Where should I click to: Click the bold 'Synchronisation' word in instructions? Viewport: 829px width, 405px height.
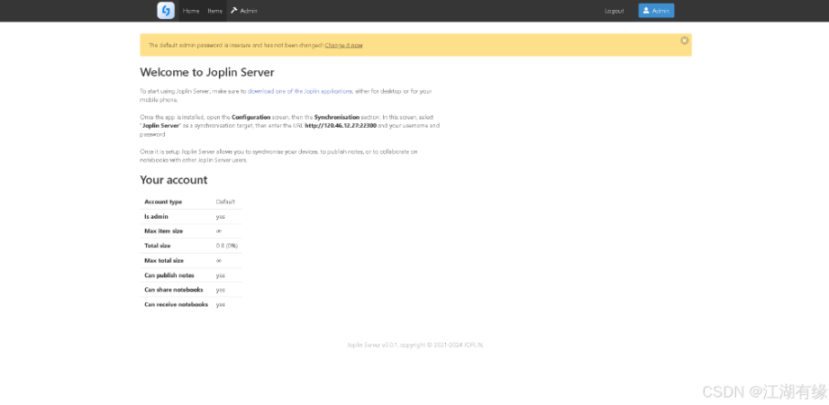pyautogui.click(x=337, y=117)
